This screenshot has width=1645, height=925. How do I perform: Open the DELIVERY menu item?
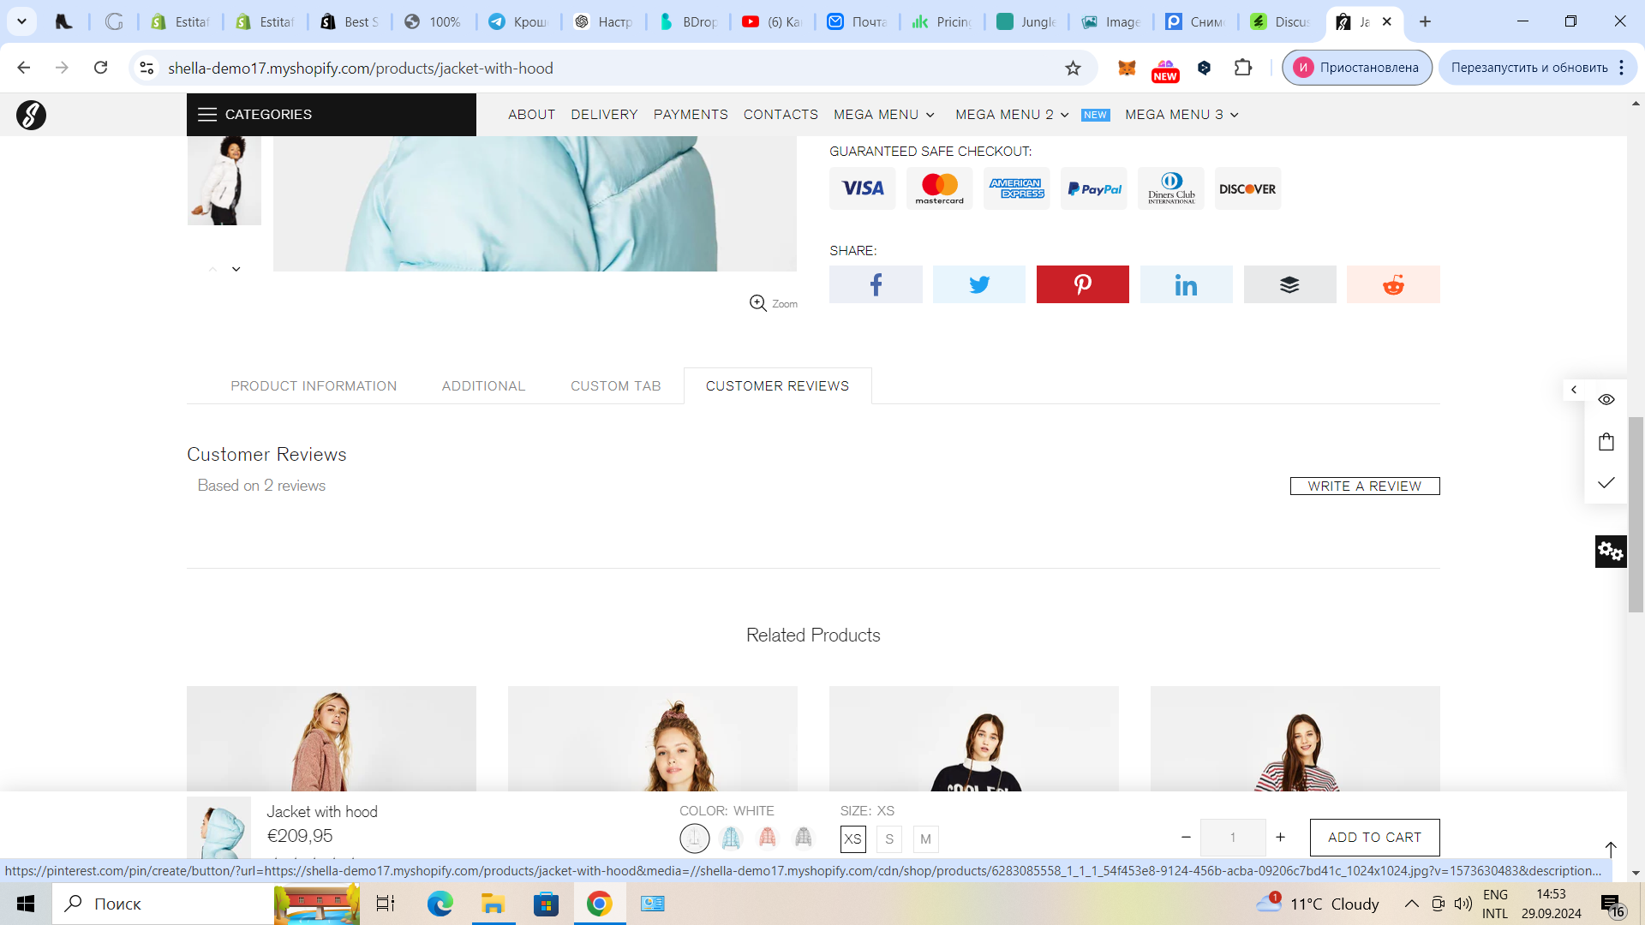point(605,115)
